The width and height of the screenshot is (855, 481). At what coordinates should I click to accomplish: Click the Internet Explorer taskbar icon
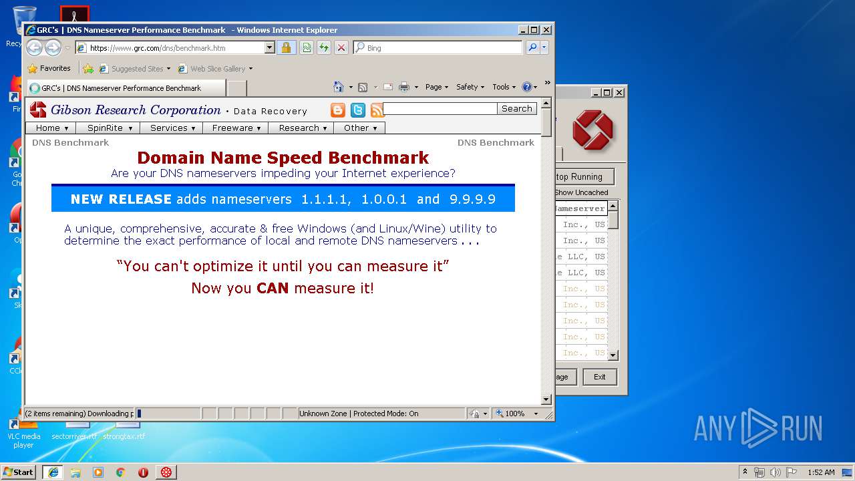coord(53,472)
